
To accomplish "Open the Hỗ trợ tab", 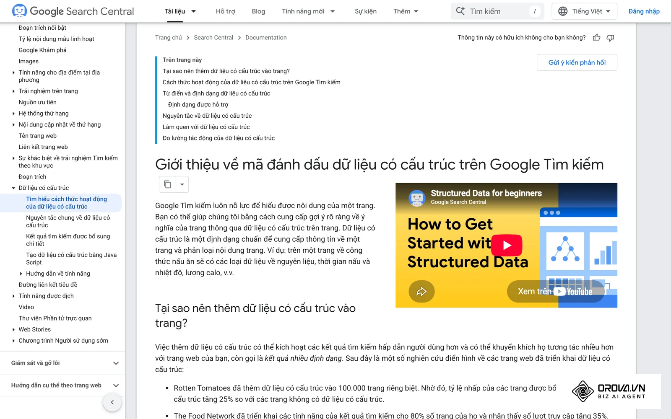I will 225,11.
